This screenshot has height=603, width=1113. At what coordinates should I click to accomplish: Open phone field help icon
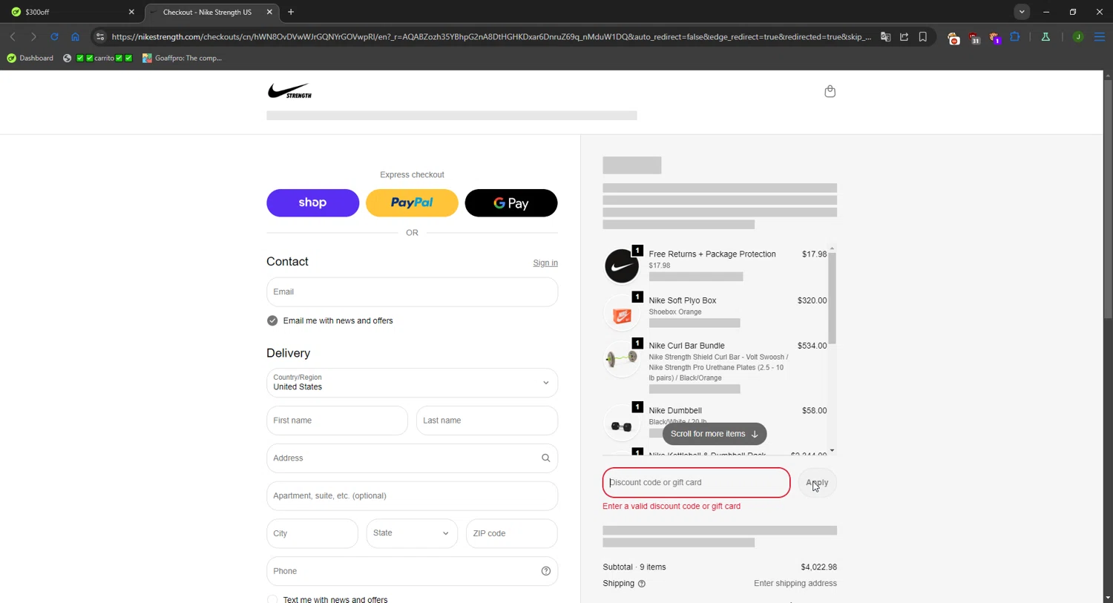[545, 571]
